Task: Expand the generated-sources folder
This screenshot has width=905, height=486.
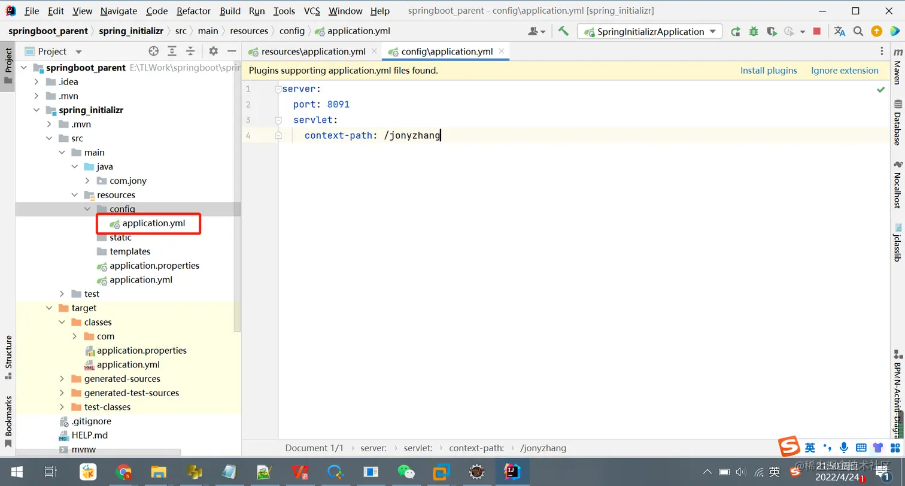Action: (x=62, y=379)
